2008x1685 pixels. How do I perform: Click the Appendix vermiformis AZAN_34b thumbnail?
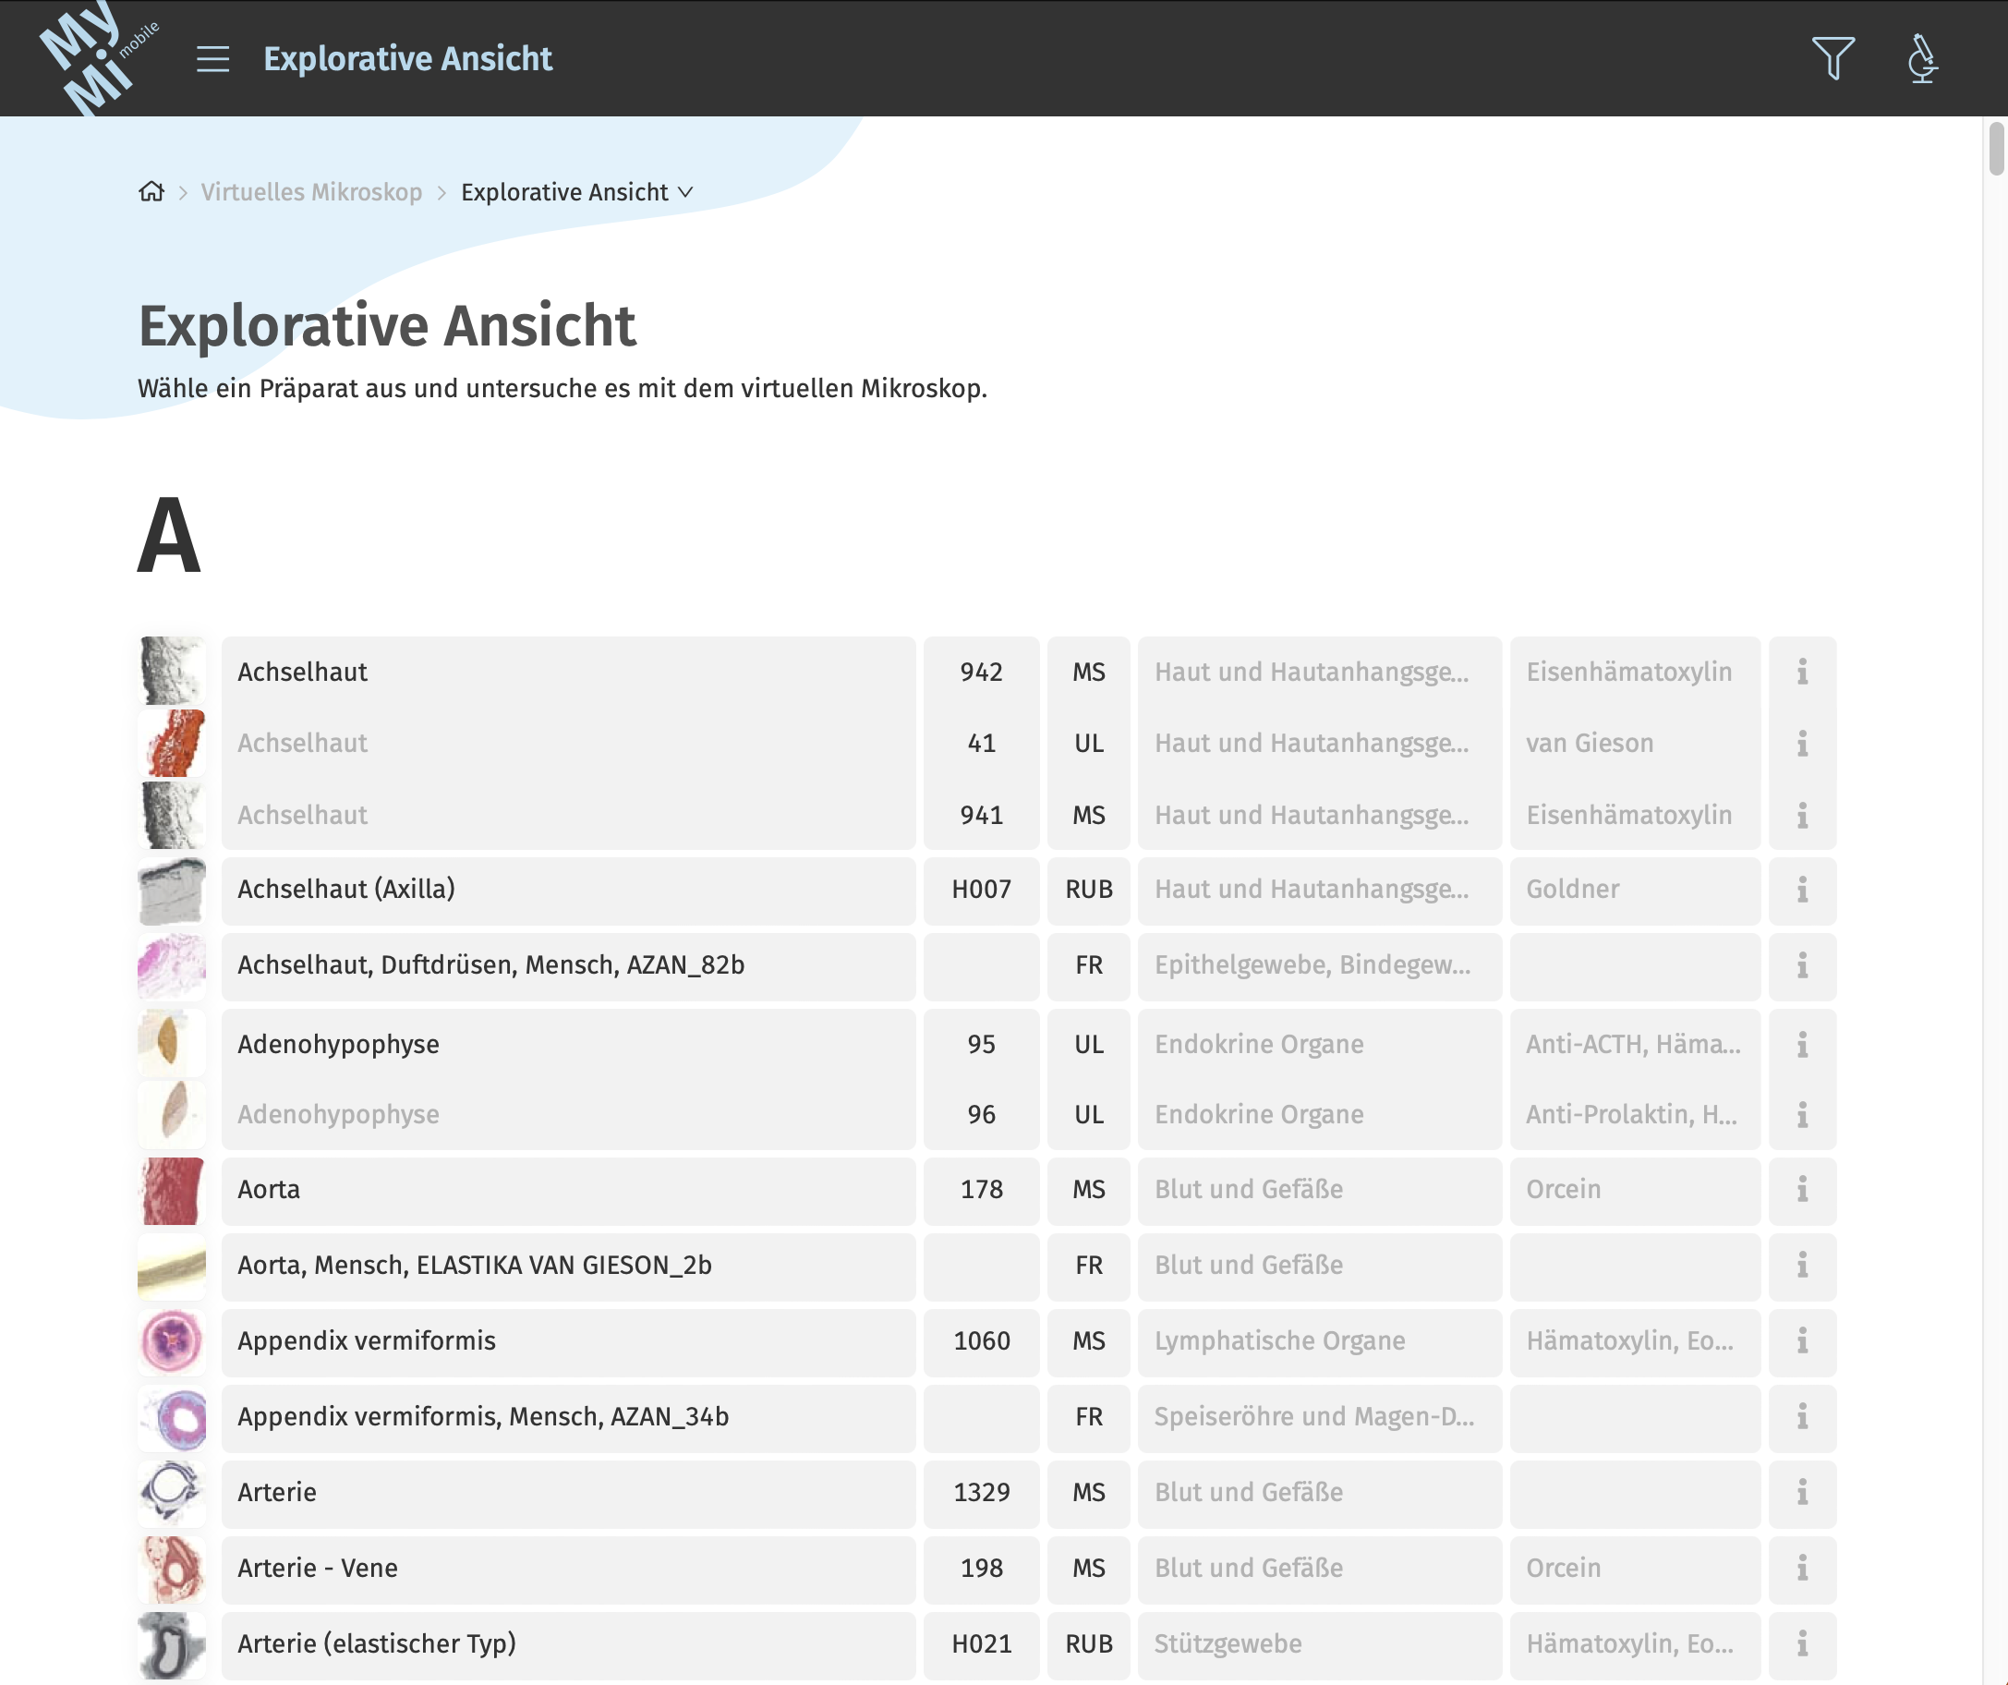171,1417
